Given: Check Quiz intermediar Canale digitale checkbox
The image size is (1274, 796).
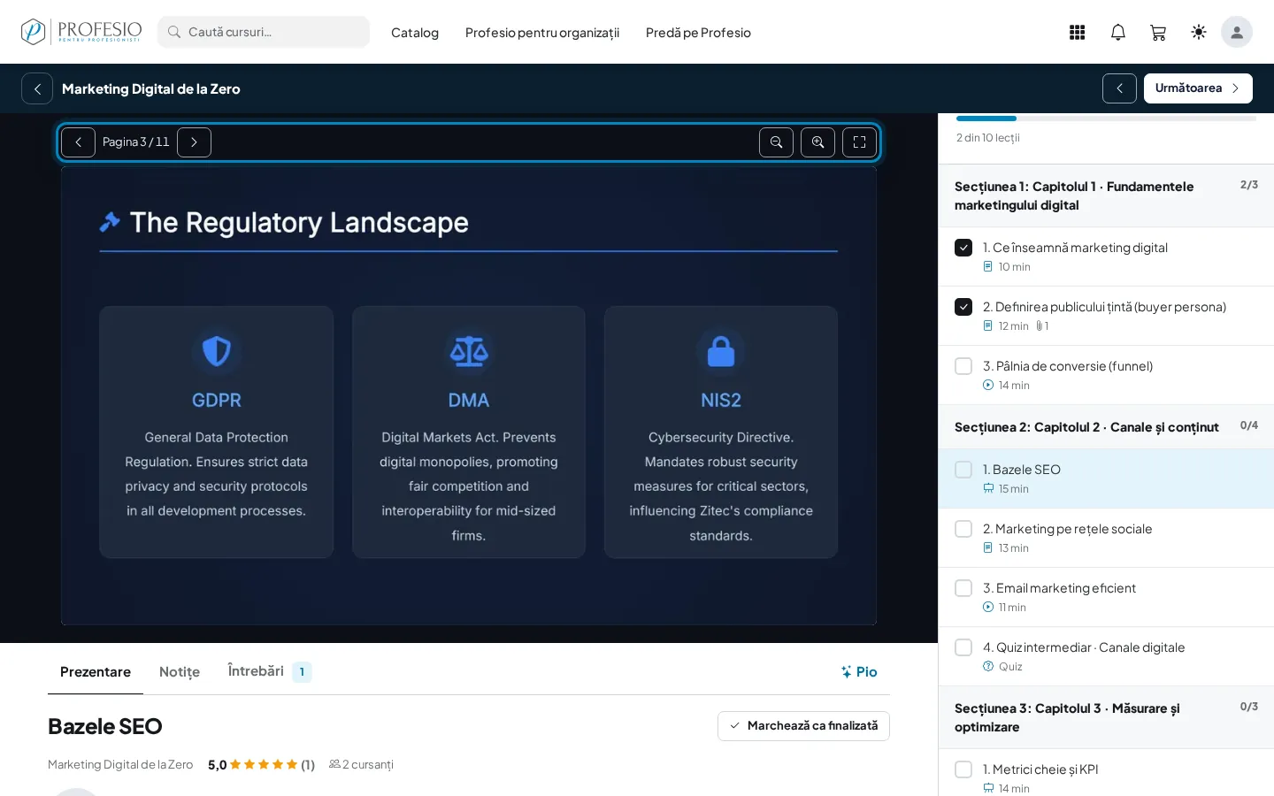Looking at the screenshot, I should pos(963,647).
